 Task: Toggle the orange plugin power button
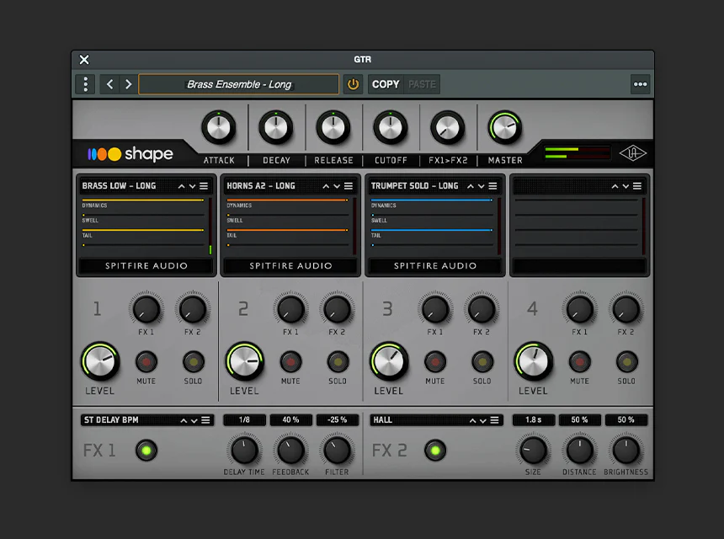[x=353, y=84]
